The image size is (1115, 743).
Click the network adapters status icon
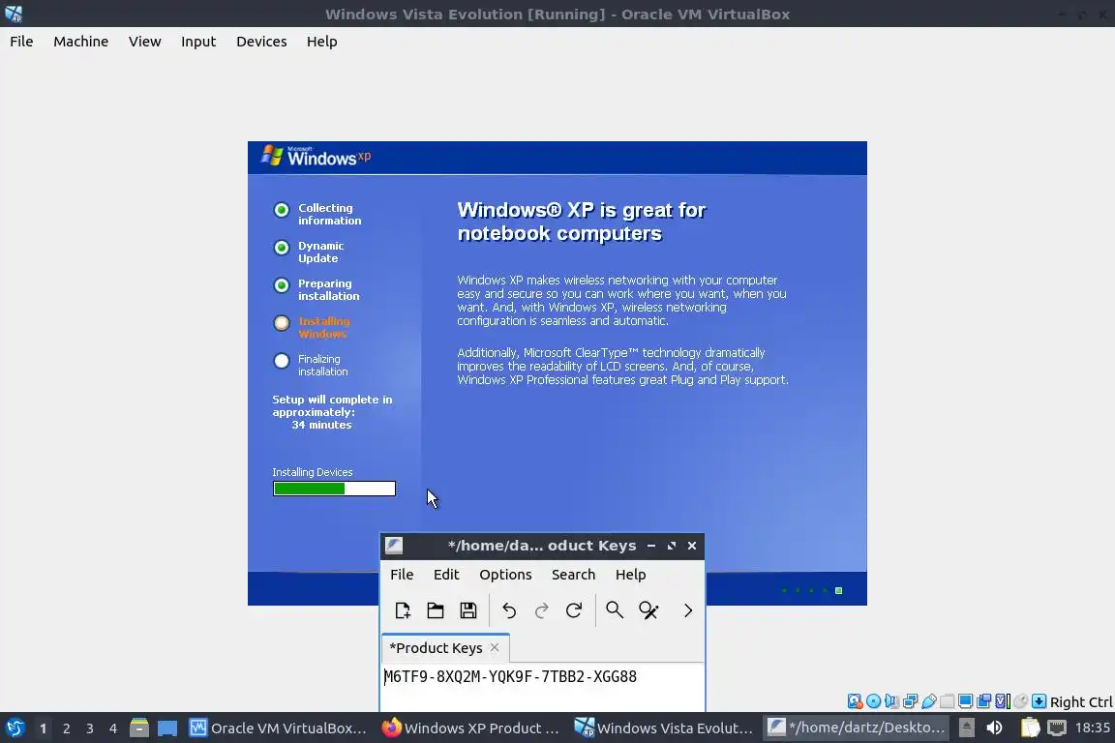(x=910, y=701)
